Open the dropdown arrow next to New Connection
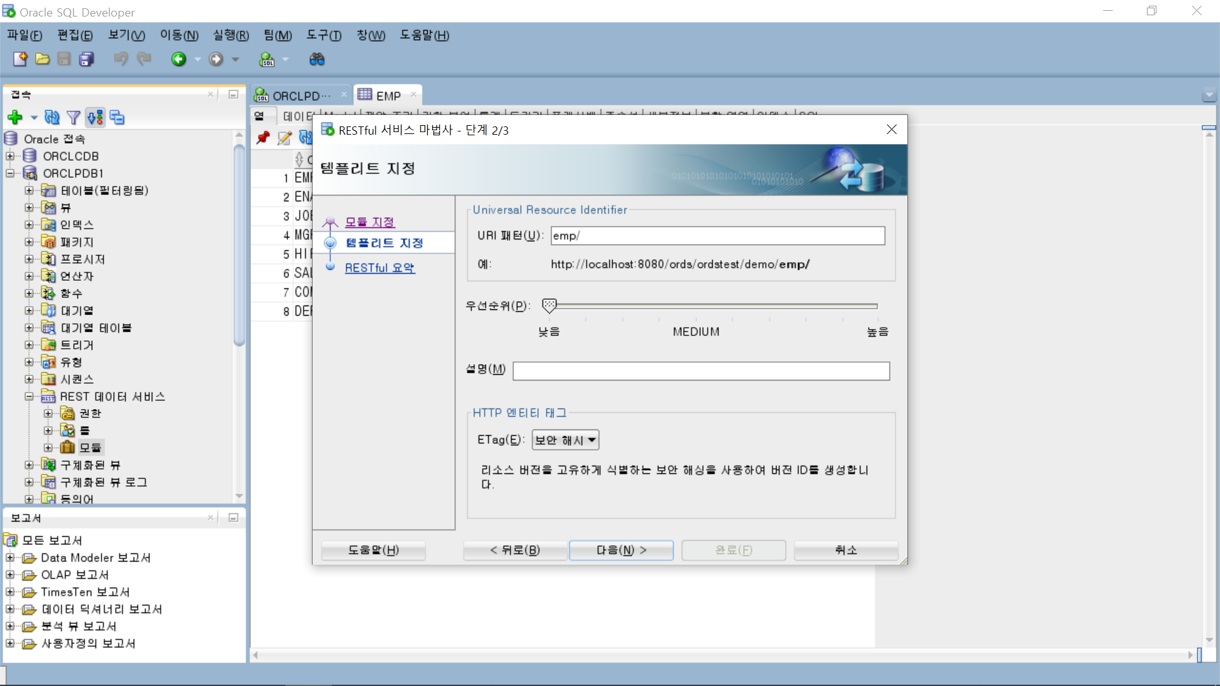The image size is (1220, 686). point(34,118)
